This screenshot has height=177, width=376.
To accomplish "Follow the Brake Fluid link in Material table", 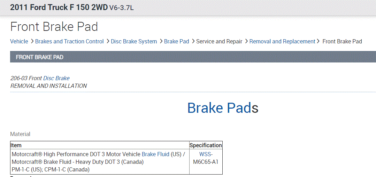I will click(x=155, y=154).
